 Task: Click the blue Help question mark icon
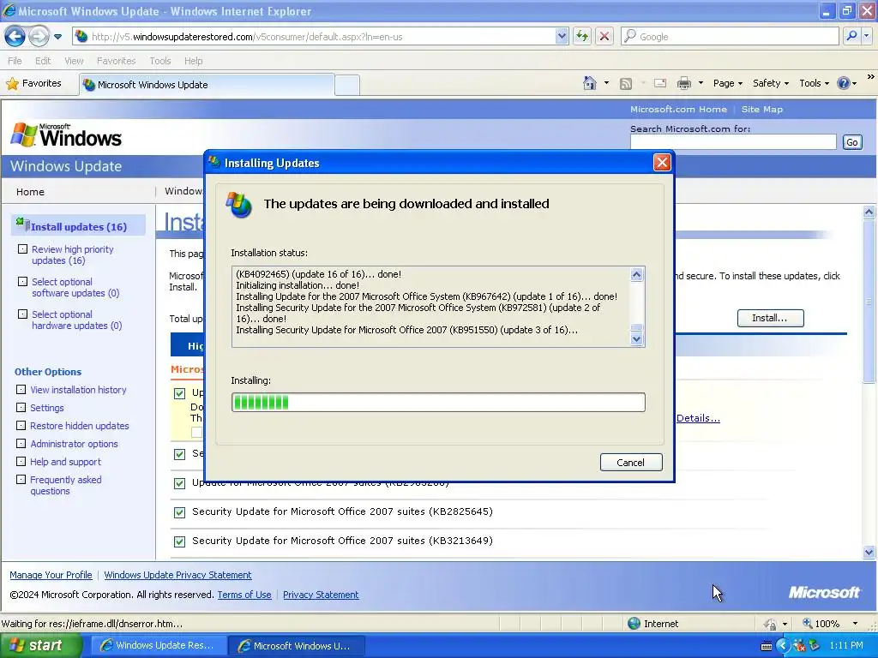pos(844,83)
